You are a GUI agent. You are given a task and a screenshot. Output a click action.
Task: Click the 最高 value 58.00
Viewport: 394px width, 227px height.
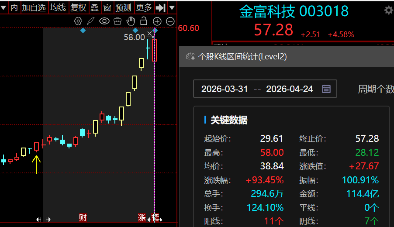pos(272,152)
